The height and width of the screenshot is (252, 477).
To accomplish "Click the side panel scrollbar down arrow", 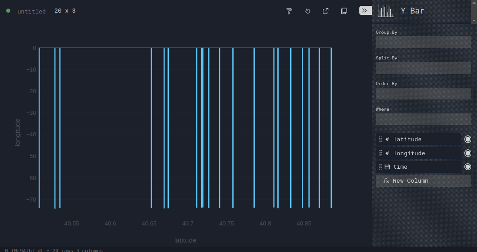I will [x=474, y=21].
